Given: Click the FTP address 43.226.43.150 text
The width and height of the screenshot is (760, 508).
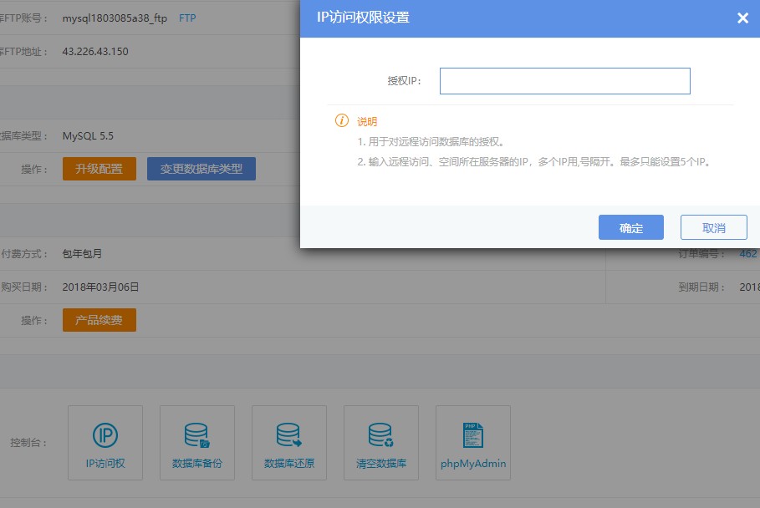Looking at the screenshot, I should point(95,52).
